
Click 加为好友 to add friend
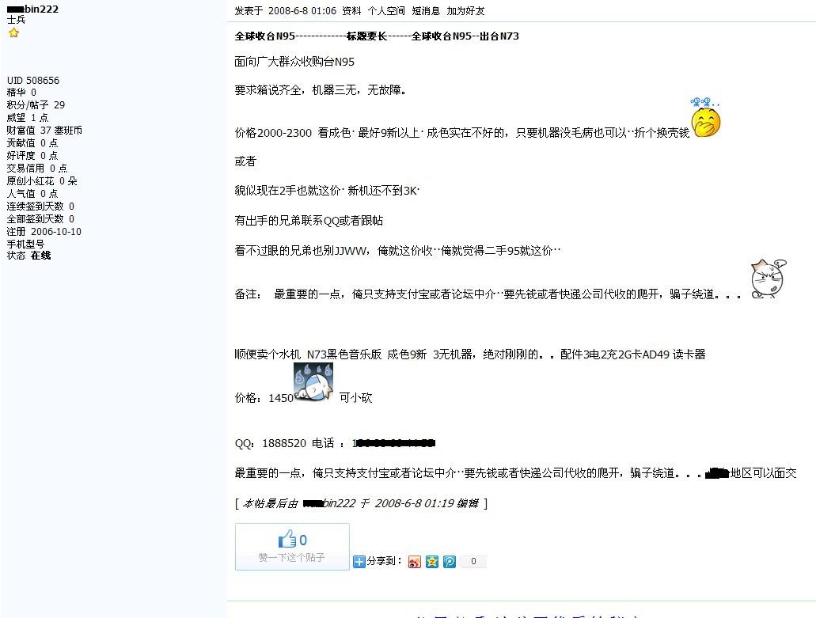click(465, 11)
